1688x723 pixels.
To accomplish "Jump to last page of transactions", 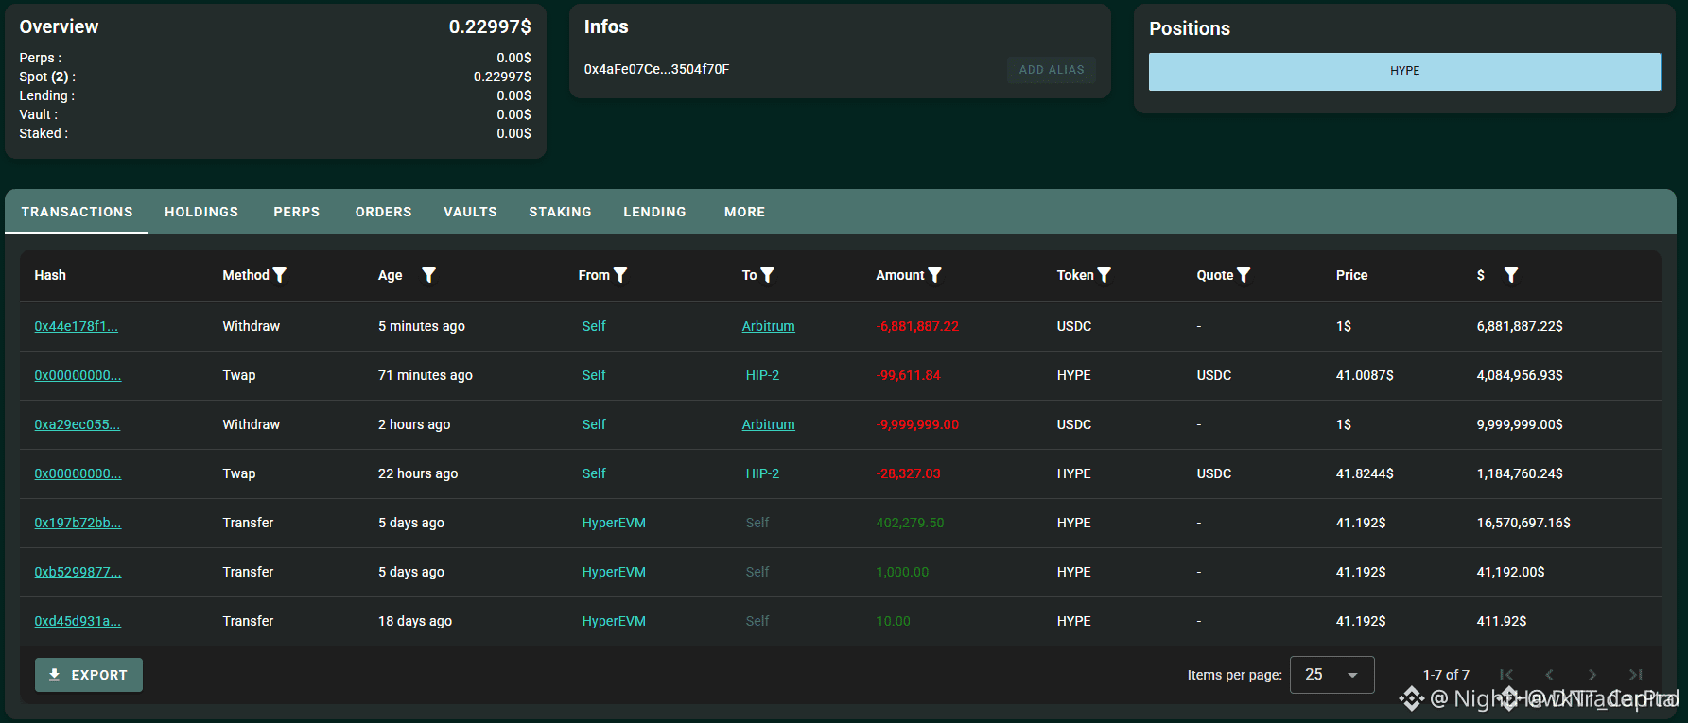I will pos(1636,675).
